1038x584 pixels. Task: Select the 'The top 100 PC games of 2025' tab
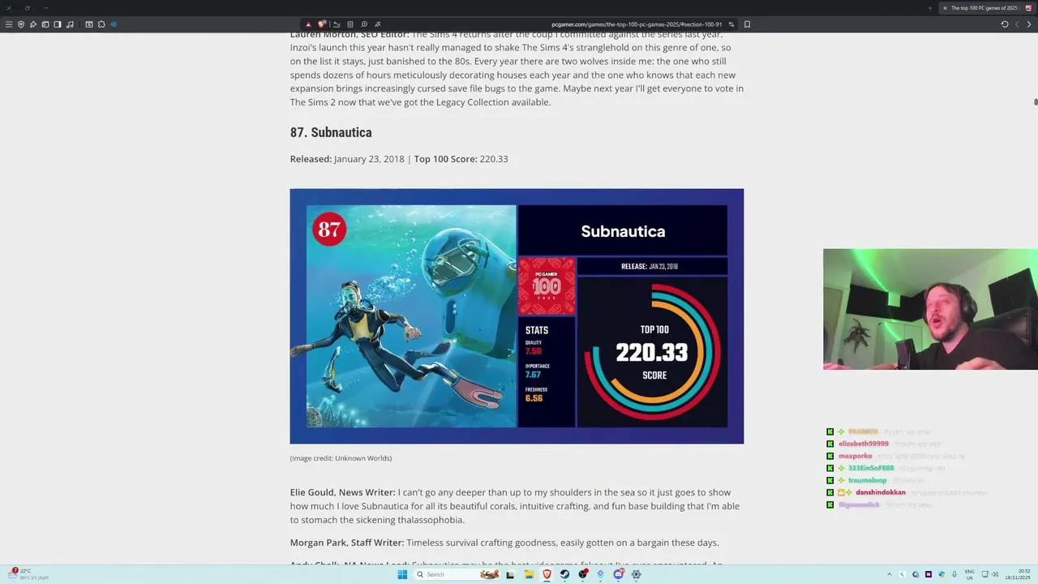coord(987,8)
